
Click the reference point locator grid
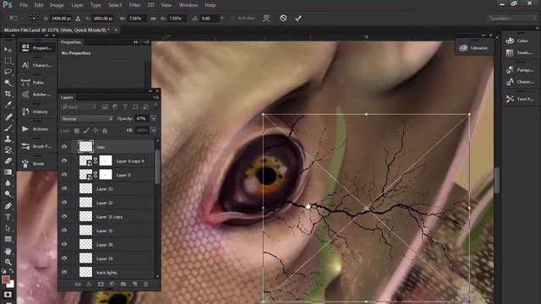(34, 18)
